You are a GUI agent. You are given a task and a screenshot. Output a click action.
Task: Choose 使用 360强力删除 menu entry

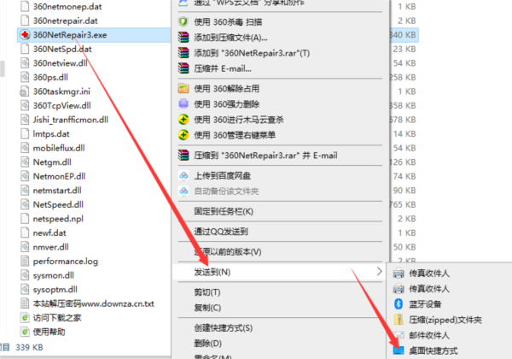coord(280,104)
